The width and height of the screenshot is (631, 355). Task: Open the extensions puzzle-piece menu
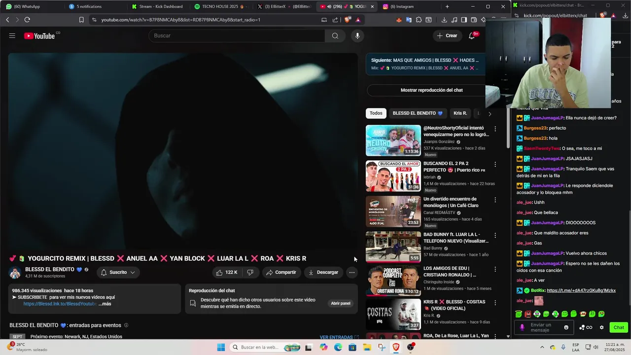click(x=419, y=20)
